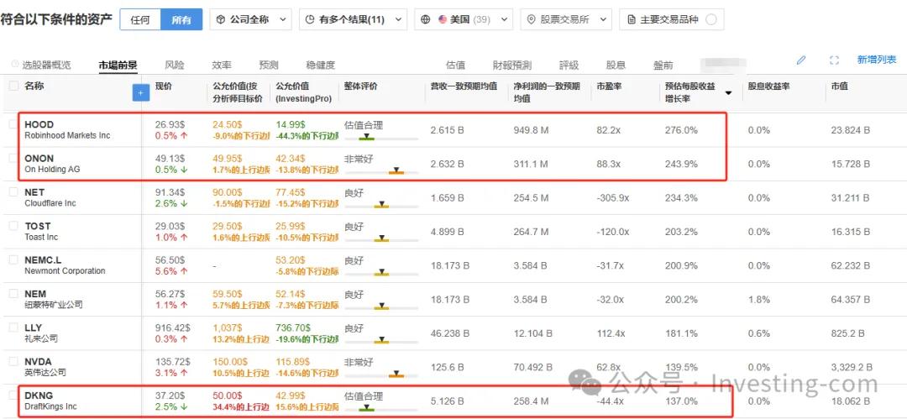This screenshot has width=907, height=419.
Task: Switch to the 估值 tab
Action: 455,65
